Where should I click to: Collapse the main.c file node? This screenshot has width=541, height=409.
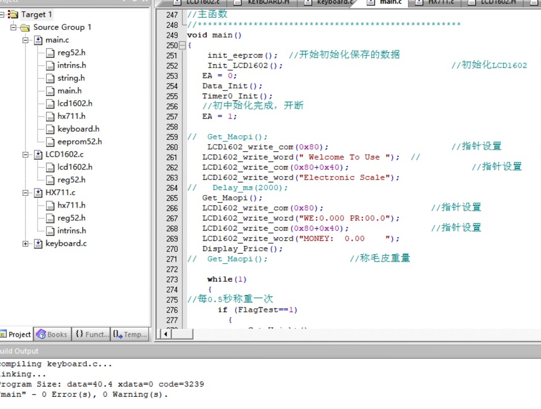25,40
